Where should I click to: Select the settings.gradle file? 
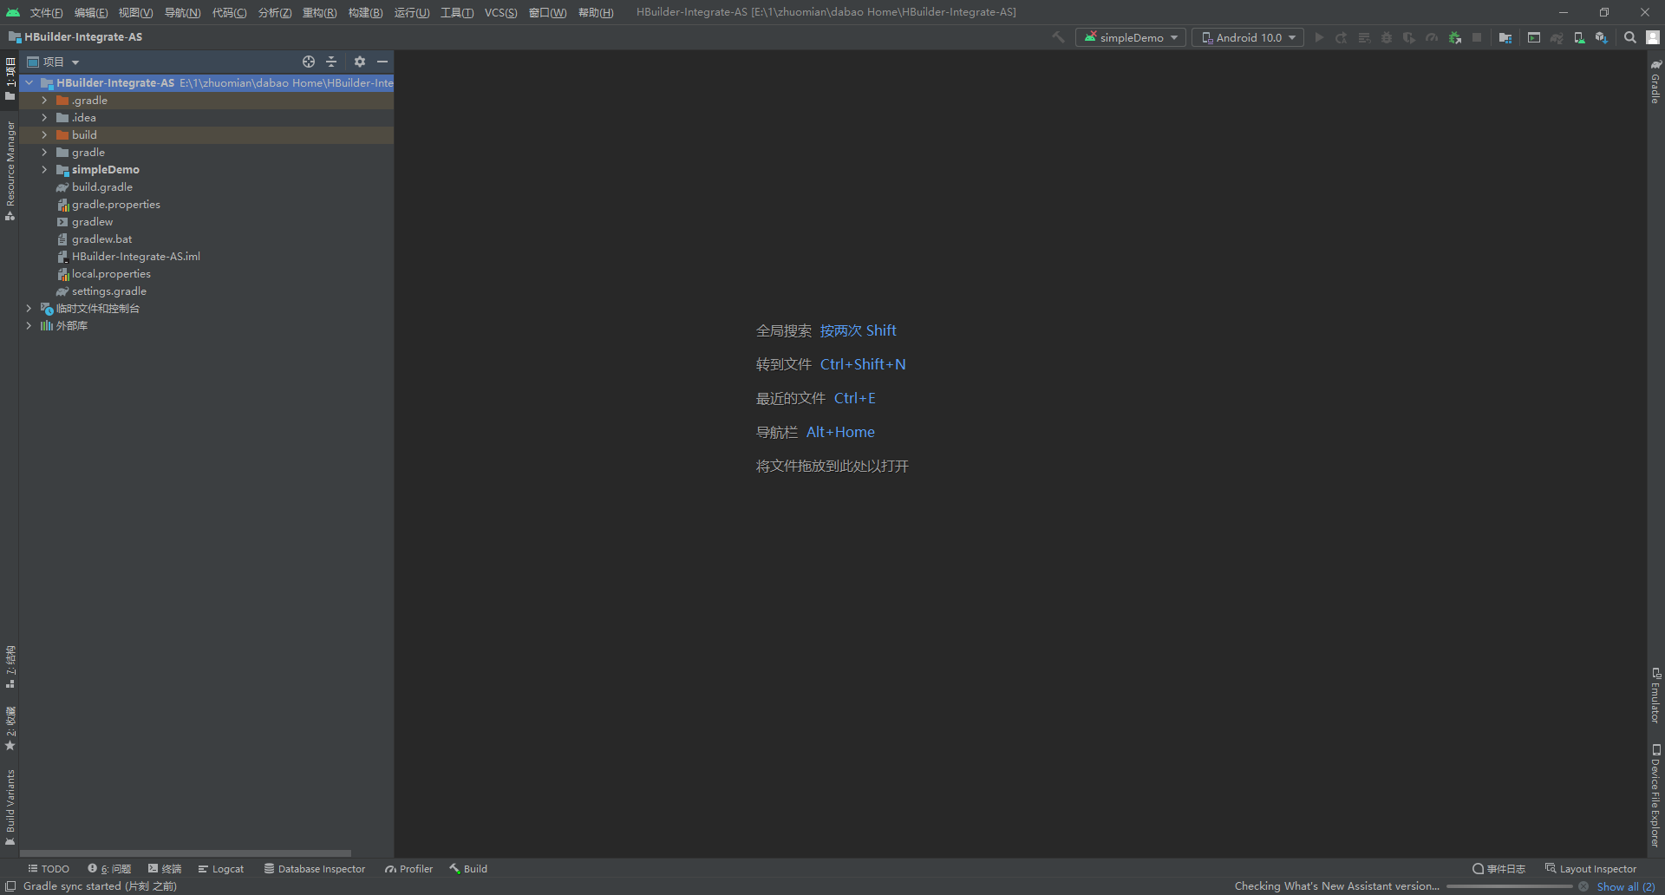[108, 291]
